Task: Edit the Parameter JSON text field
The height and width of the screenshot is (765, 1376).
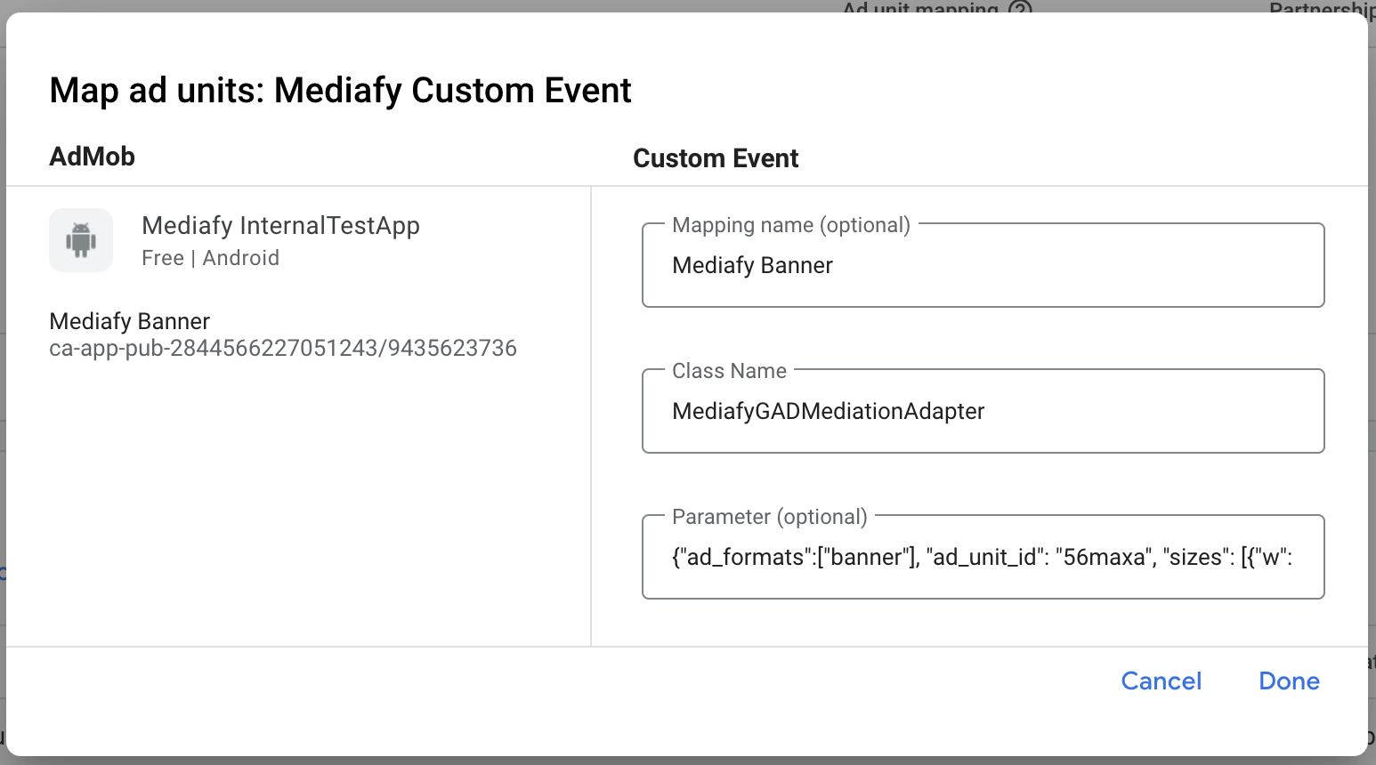Action: coord(983,558)
